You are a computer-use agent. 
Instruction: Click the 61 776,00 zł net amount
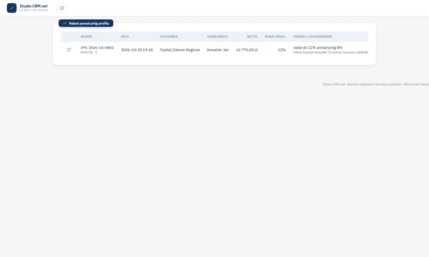tap(247, 50)
